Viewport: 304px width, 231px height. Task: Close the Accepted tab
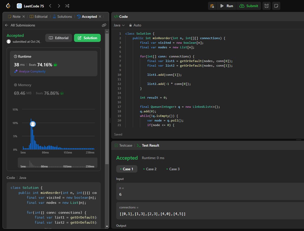[100, 17]
